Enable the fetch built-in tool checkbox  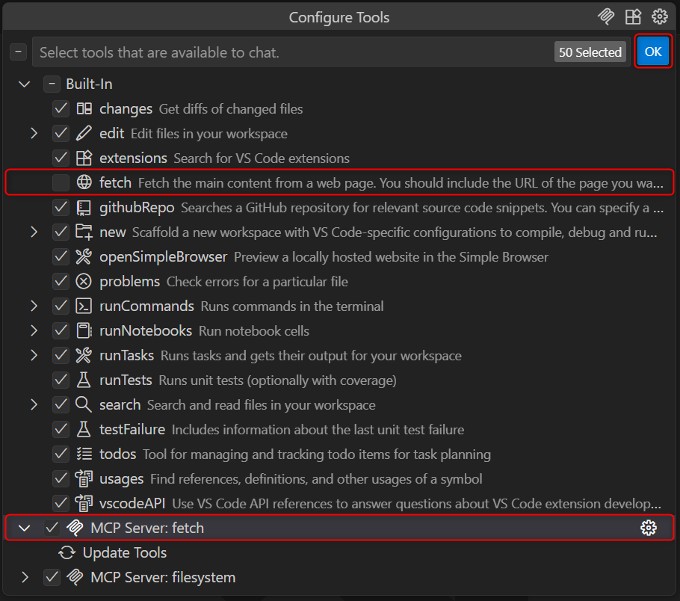61,182
